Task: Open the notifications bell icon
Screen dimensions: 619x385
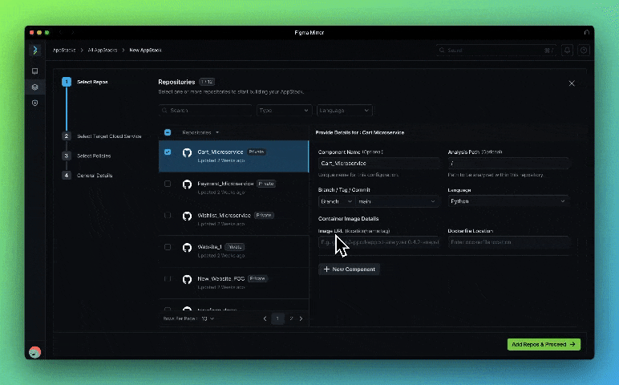Action: [567, 51]
